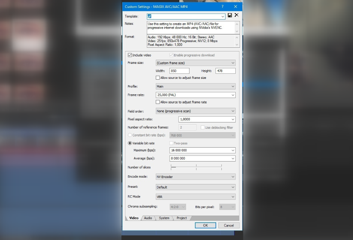This screenshot has height=240, width=353.
Task: Enable Allow source to adjust frame rate
Action: tap(158, 102)
